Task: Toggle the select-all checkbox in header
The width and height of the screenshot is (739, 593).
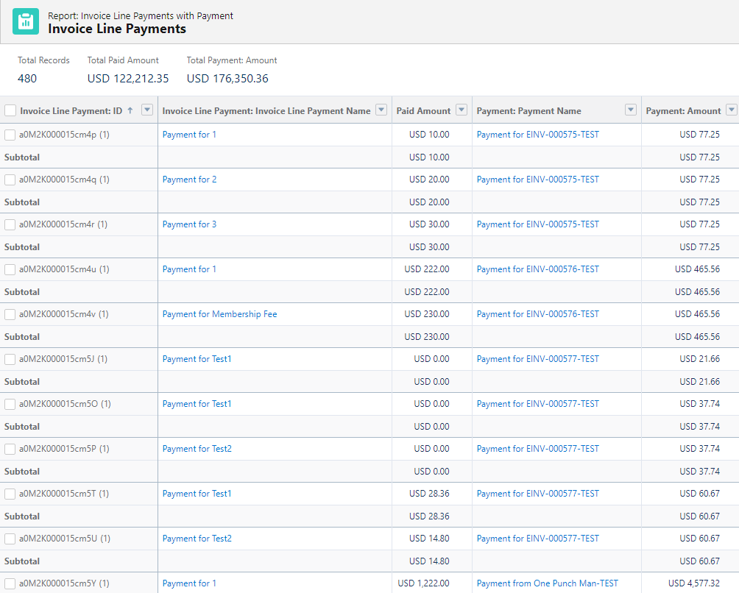Action: (x=10, y=110)
